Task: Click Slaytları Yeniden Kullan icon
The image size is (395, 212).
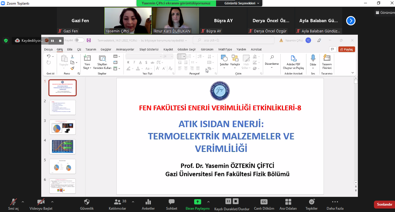Action: click(102, 58)
